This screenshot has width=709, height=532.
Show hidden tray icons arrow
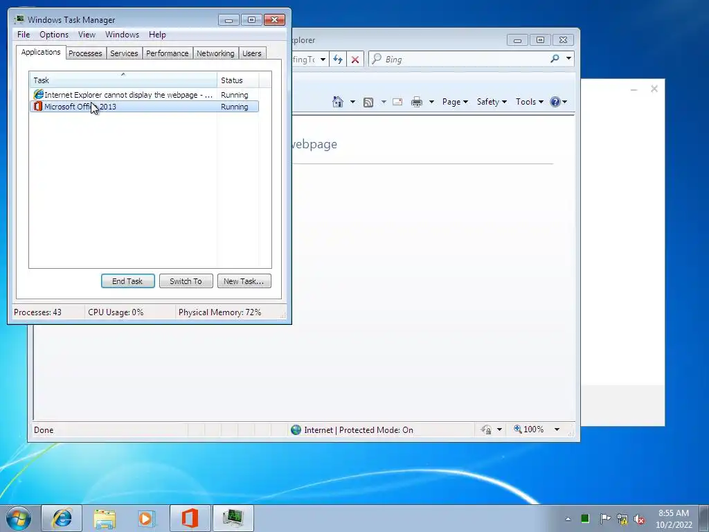pos(568,519)
